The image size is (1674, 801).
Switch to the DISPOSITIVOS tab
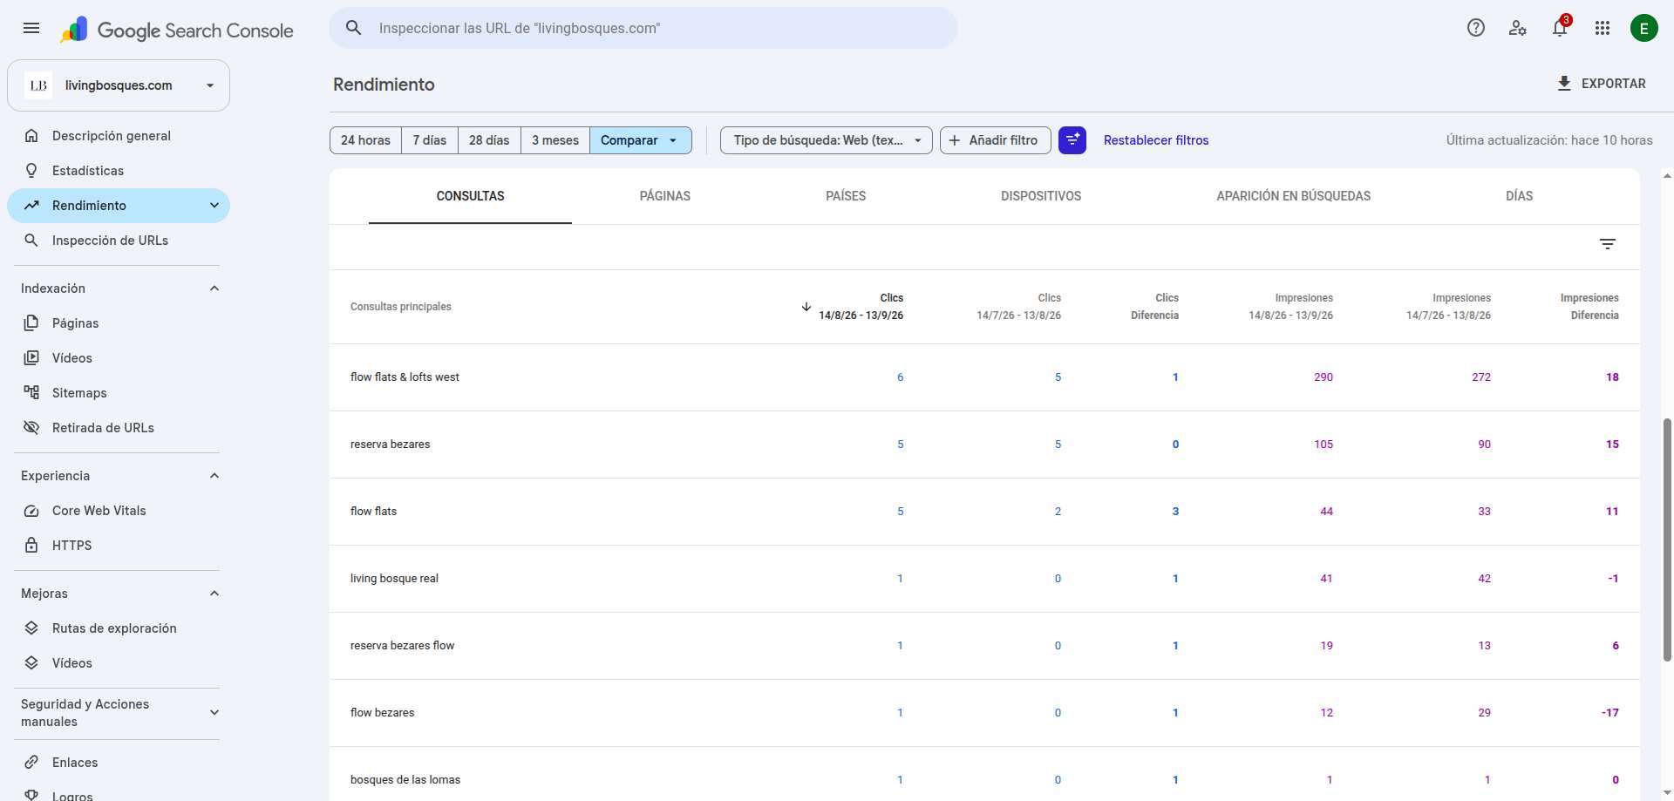coord(1041,196)
